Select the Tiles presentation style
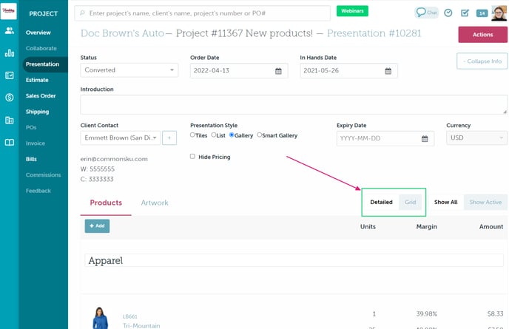Viewport: 509px width, 329px height. pyautogui.click(x=193, y=135)
